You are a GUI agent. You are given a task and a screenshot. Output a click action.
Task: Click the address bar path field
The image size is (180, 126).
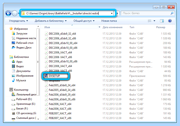pyautogui.click(x=68, y=13)
